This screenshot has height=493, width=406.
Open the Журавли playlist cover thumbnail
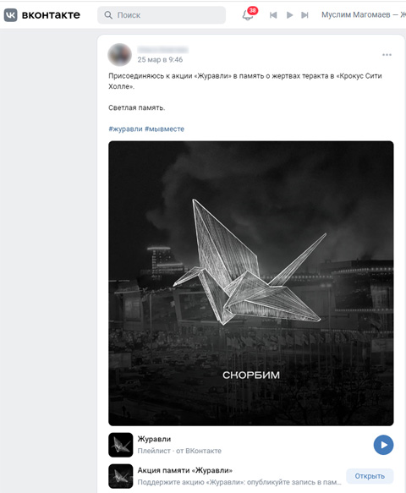[121, 445]
